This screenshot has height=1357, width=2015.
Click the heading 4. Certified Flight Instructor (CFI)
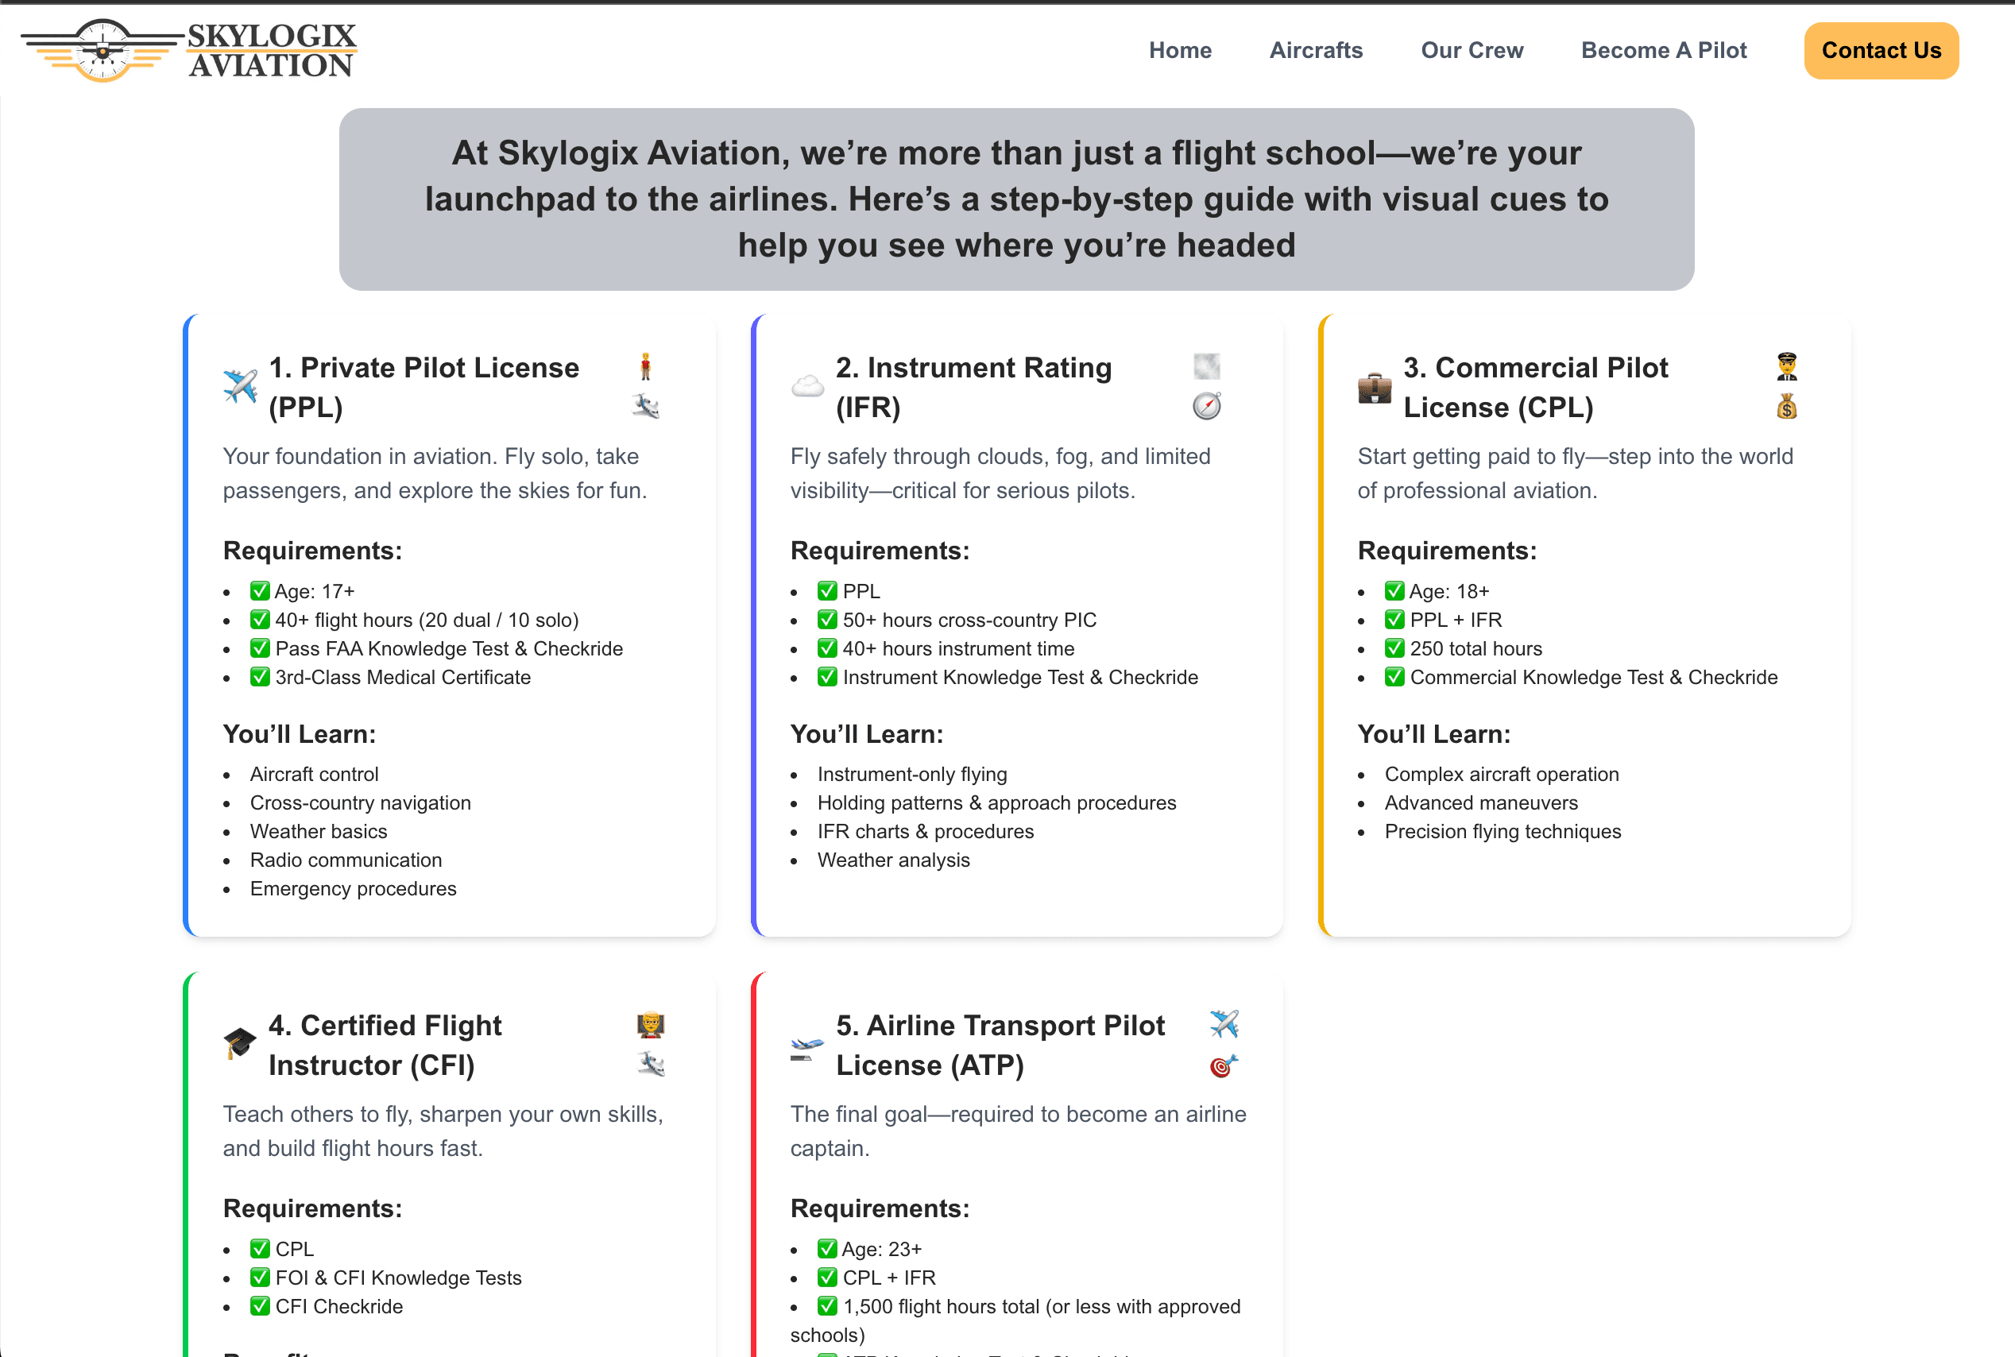[x=385, y=1045]
